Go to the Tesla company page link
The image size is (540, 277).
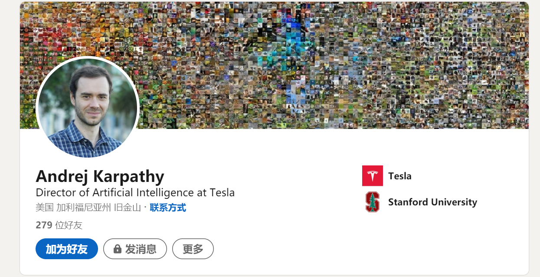tap(400, 176)
